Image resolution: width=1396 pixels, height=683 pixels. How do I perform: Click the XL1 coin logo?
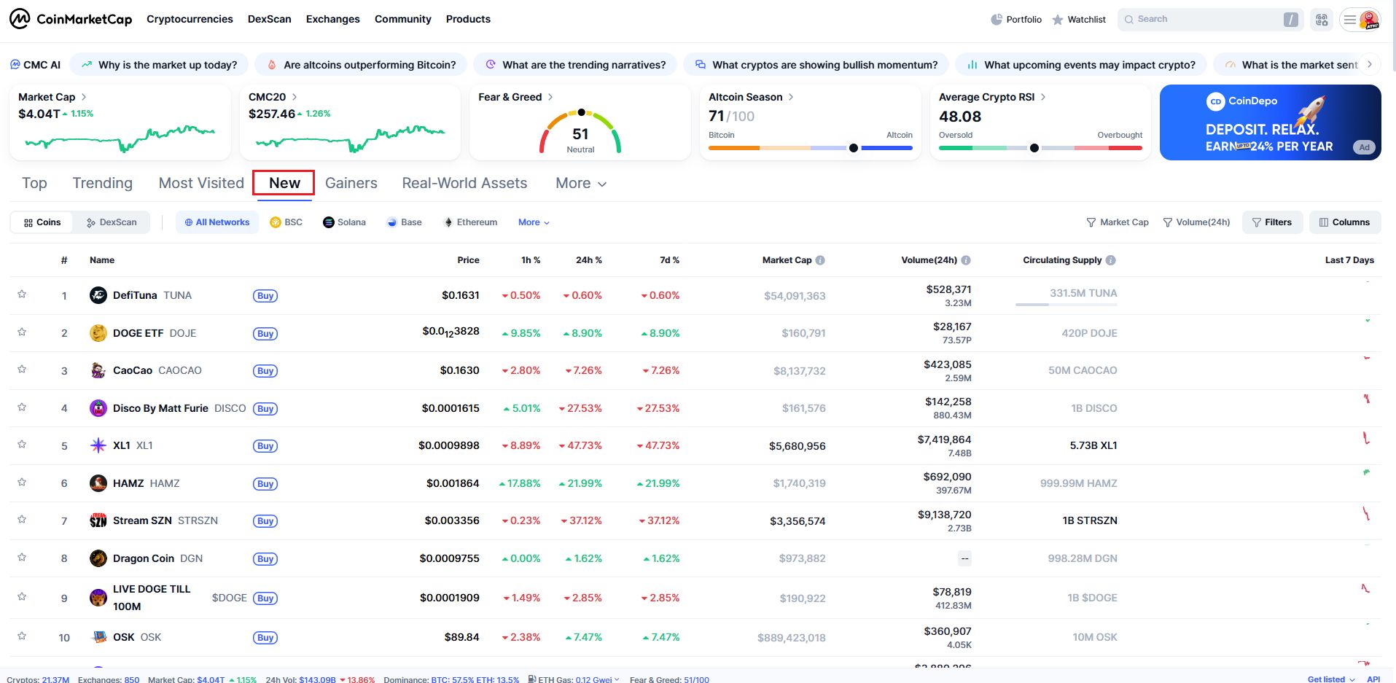click(x=98, y=445)
